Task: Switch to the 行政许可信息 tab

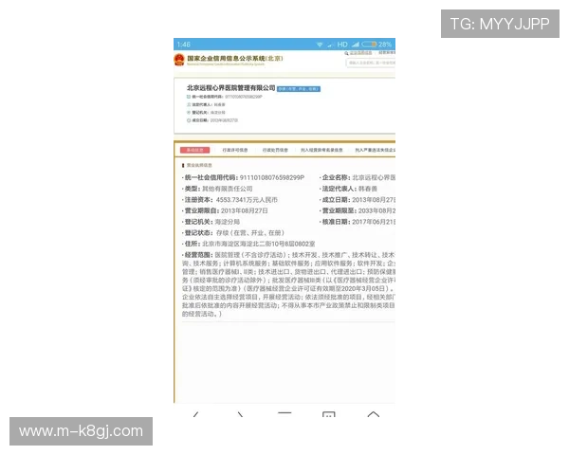Action: pyautogui.click(x=235, y=150)
